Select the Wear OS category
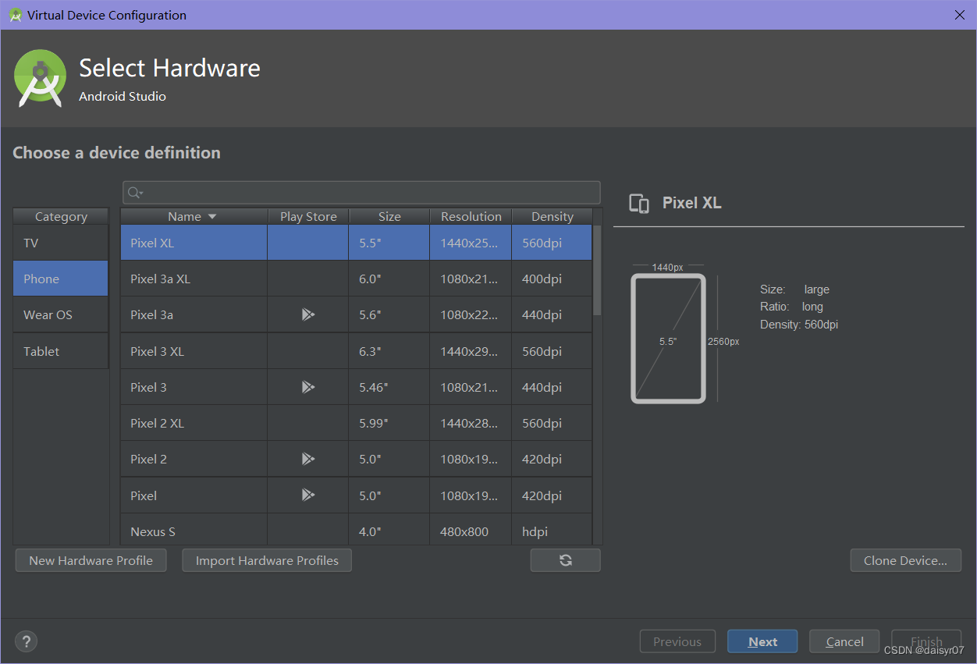This screenshot has width=977, height=664. (61, 314)
